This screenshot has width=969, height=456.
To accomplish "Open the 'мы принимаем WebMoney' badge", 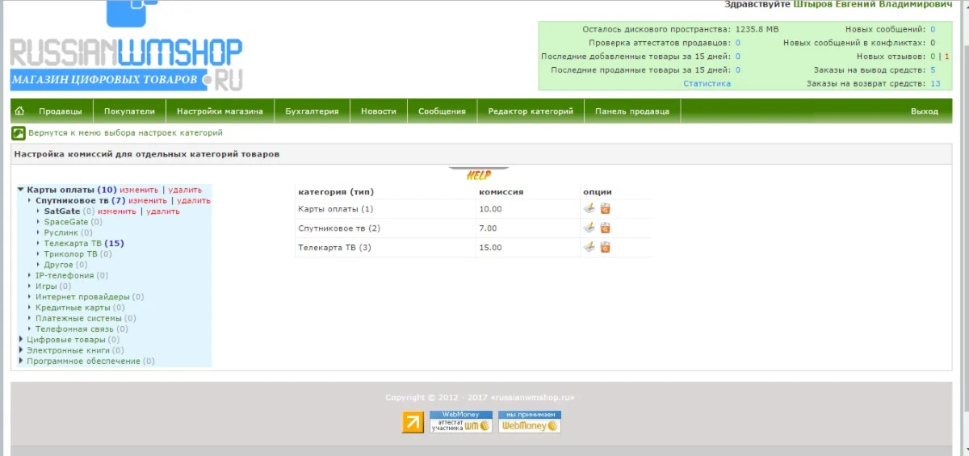I will click(x=530, y=422).
